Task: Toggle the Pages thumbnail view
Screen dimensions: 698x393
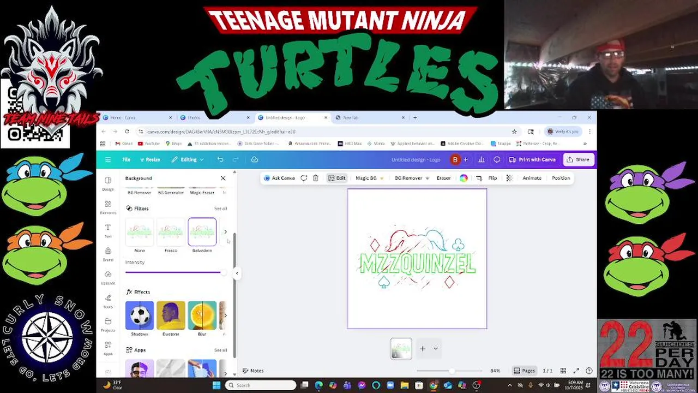Action: 524,371
